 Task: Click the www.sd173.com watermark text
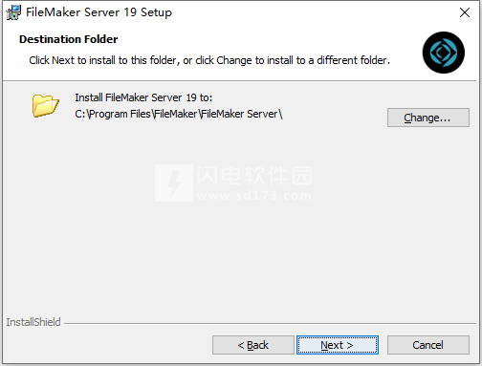(254, 195)
